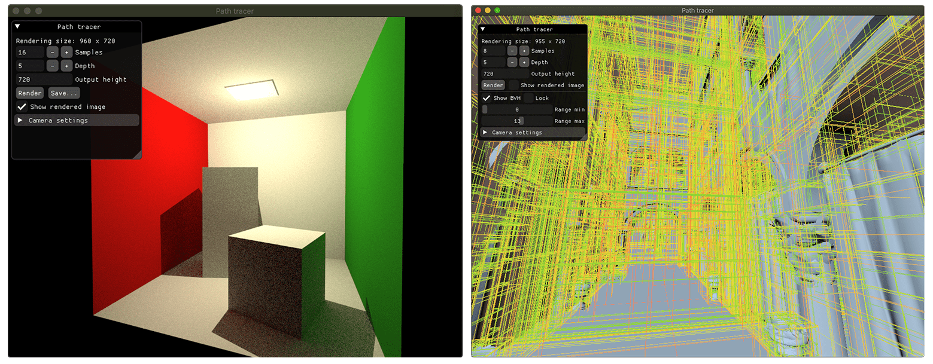This screenshot has width=933, height=364.
Task: Enable Show rendered image in right window
Action: [513, 85]
